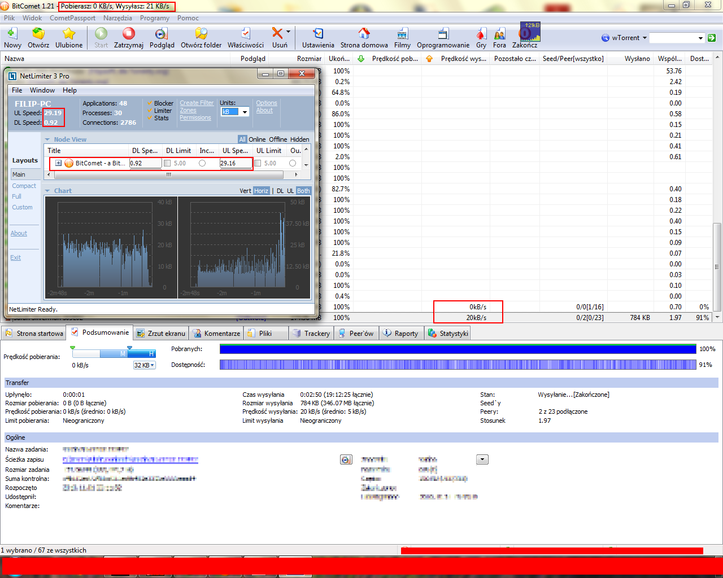Sort by Rozmiar column header
The width and height of the screenshot is (723, 578).
[309, 59]
